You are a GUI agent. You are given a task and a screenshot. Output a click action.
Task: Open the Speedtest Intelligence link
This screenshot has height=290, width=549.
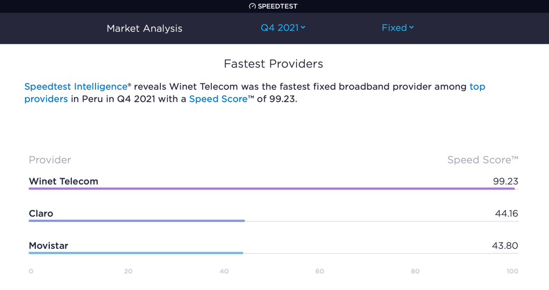click(75, 87)
